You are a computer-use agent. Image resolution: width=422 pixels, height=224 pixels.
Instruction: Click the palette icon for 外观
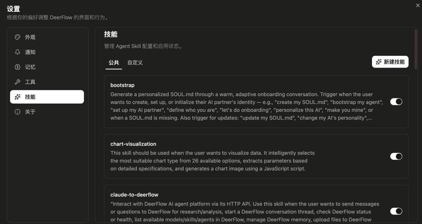[x=18, y=37]
